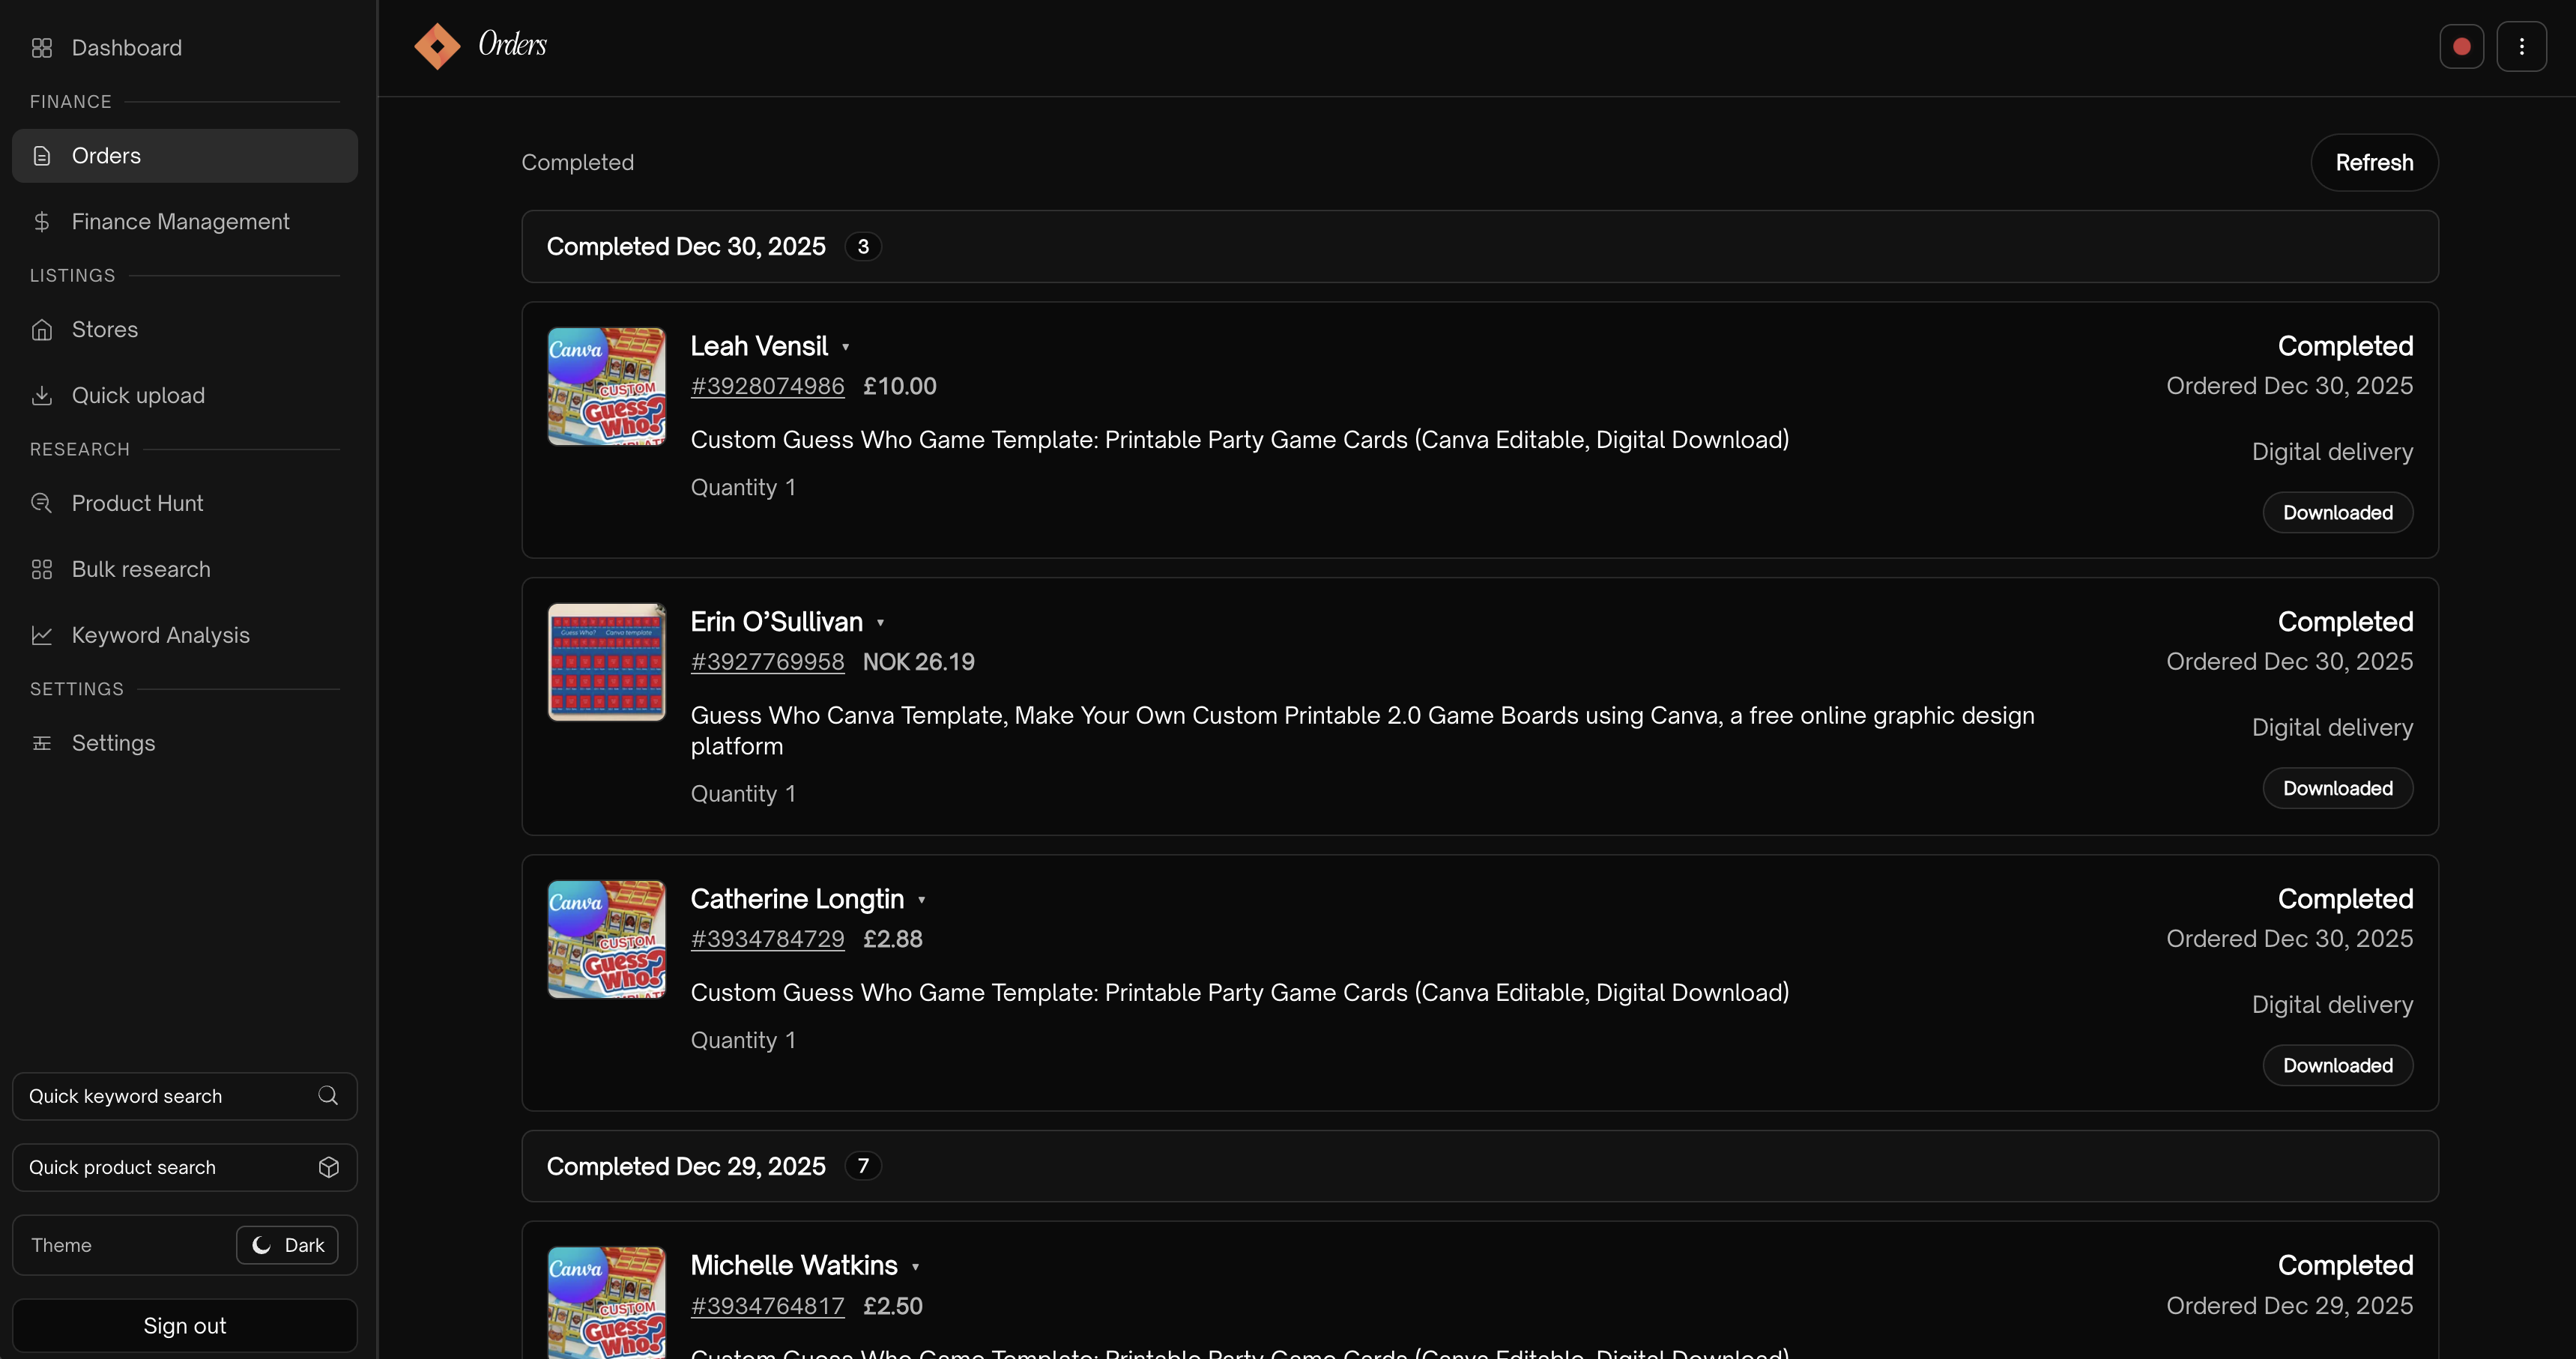Screen dimensions: 2576x1359
Task: Open order link #3928074986
Action: (767, 386)
